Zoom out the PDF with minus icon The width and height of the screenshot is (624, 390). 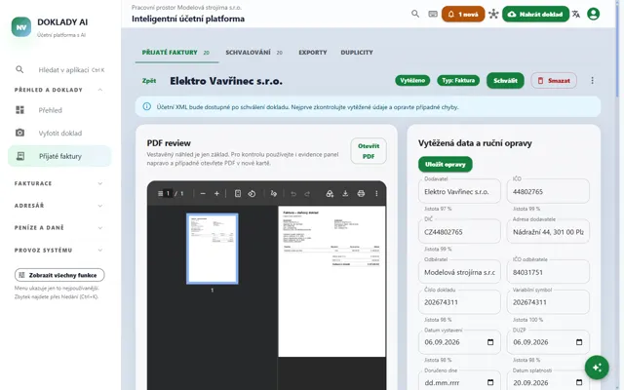(203, 193)
